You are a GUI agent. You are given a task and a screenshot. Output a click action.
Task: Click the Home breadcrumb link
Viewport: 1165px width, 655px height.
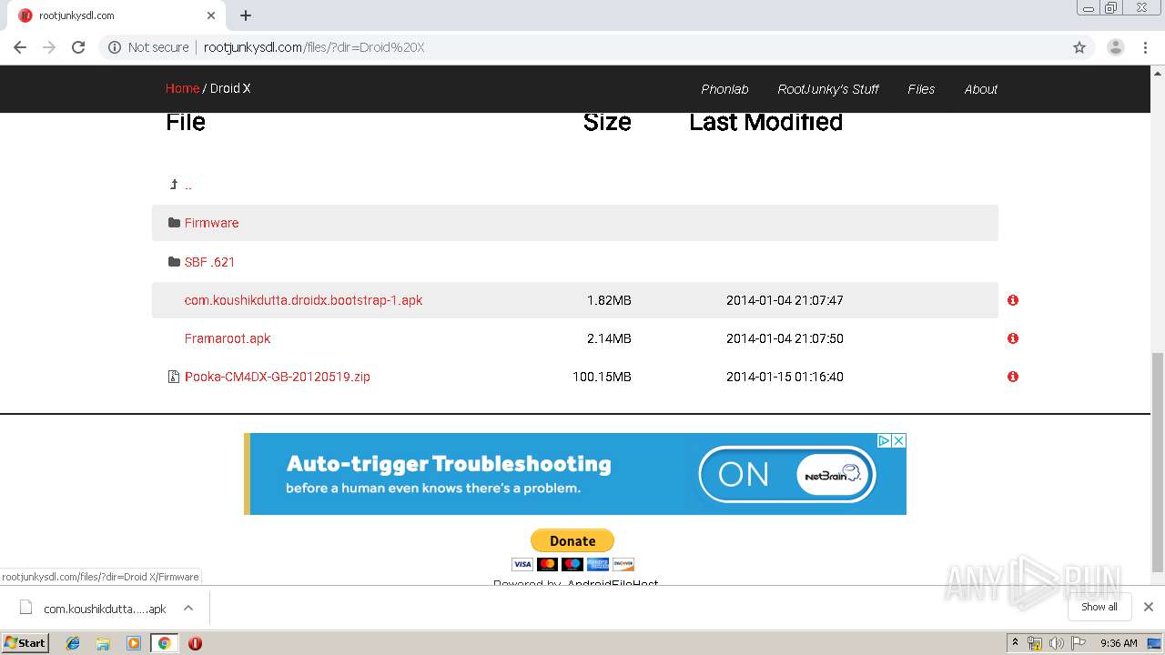coord(182,88)
